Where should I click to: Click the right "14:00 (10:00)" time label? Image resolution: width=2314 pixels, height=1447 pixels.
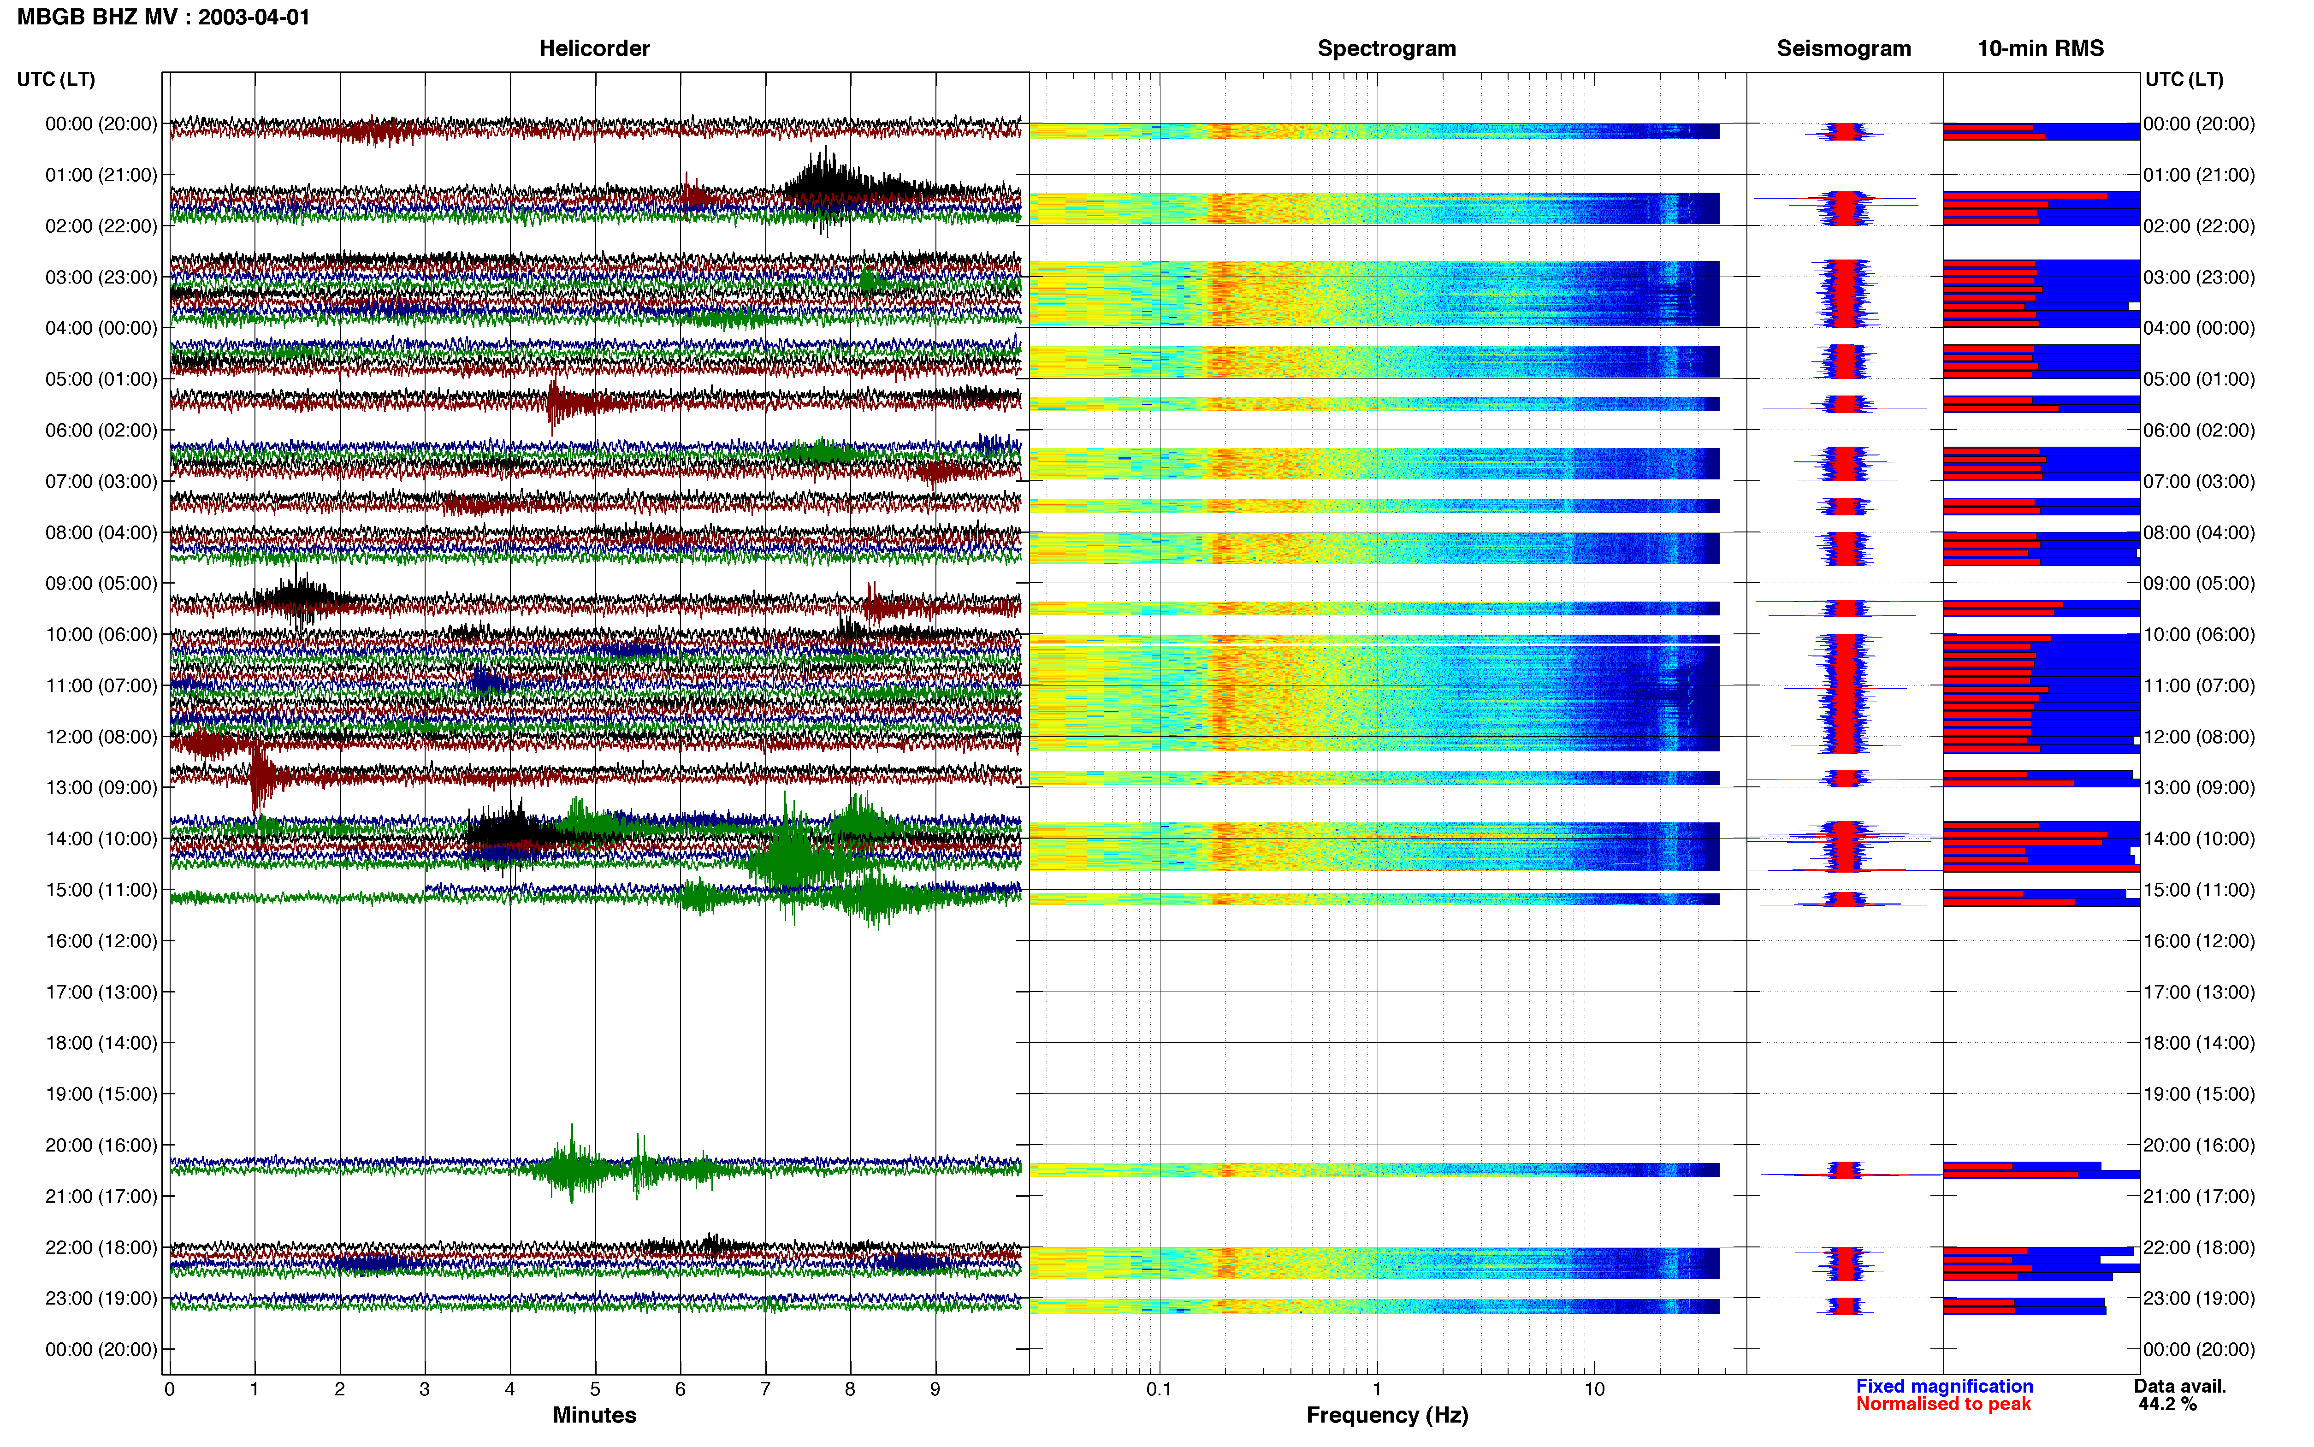[x=2199, y=839]
